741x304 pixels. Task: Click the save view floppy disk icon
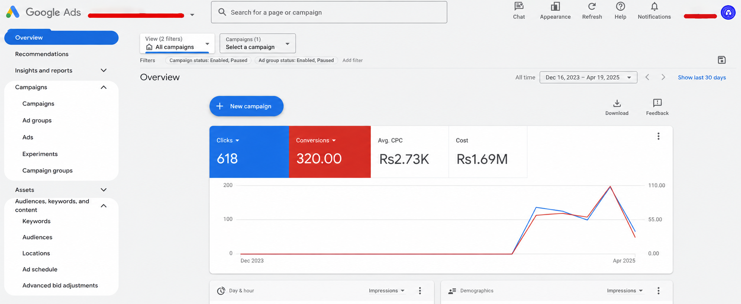721,60
